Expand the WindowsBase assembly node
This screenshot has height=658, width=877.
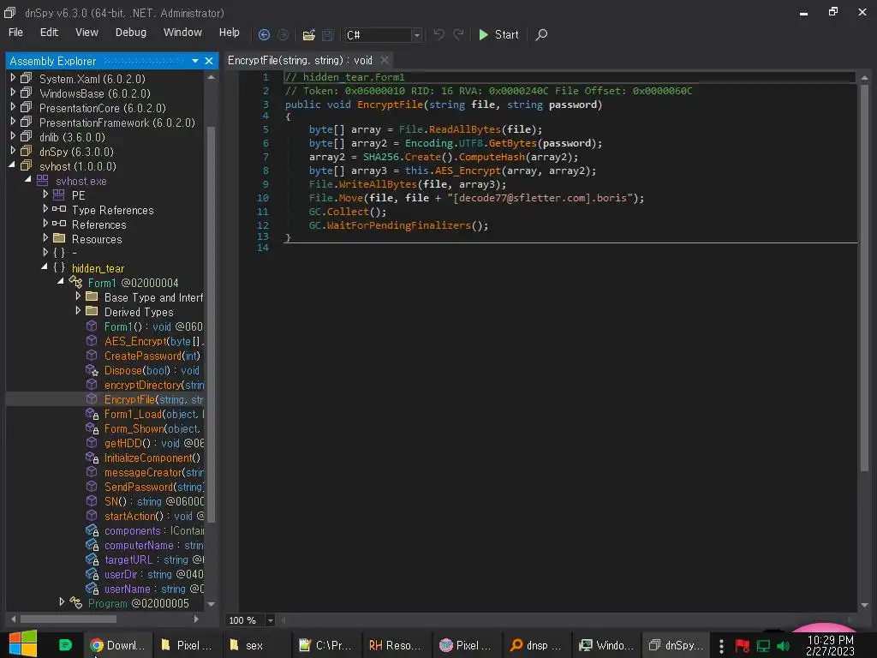(13, 93)
